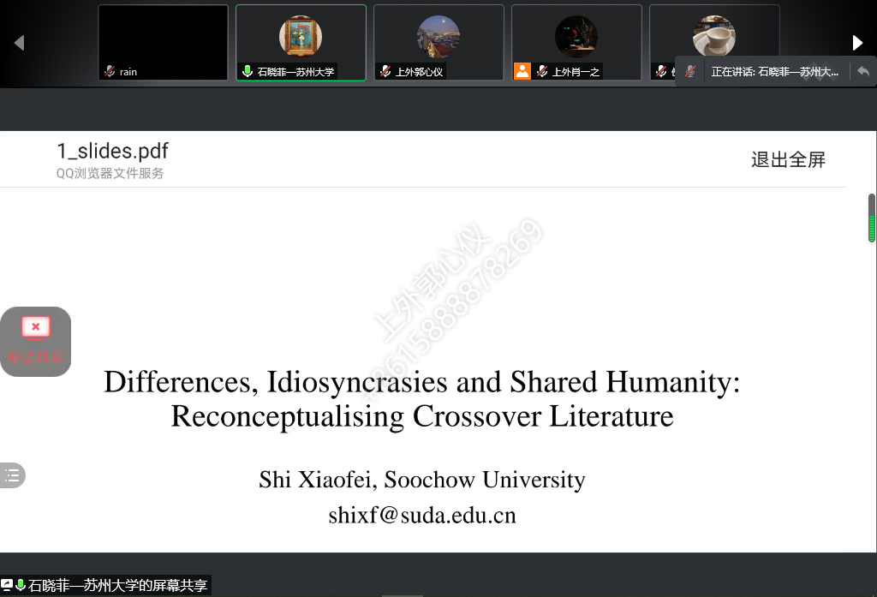Click the 停止共享 stop sharing button
Image resolution: width=877 pixels, height=597 pixels.
point(35,340)
